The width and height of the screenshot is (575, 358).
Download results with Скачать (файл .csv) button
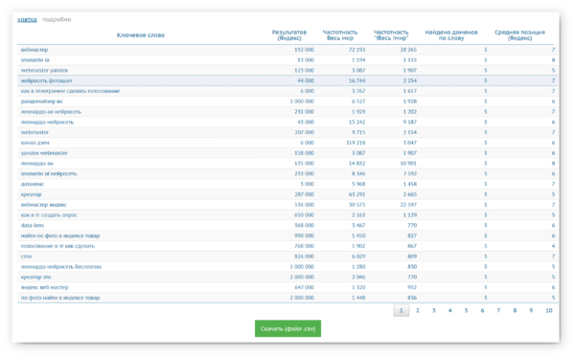[287, 328]
